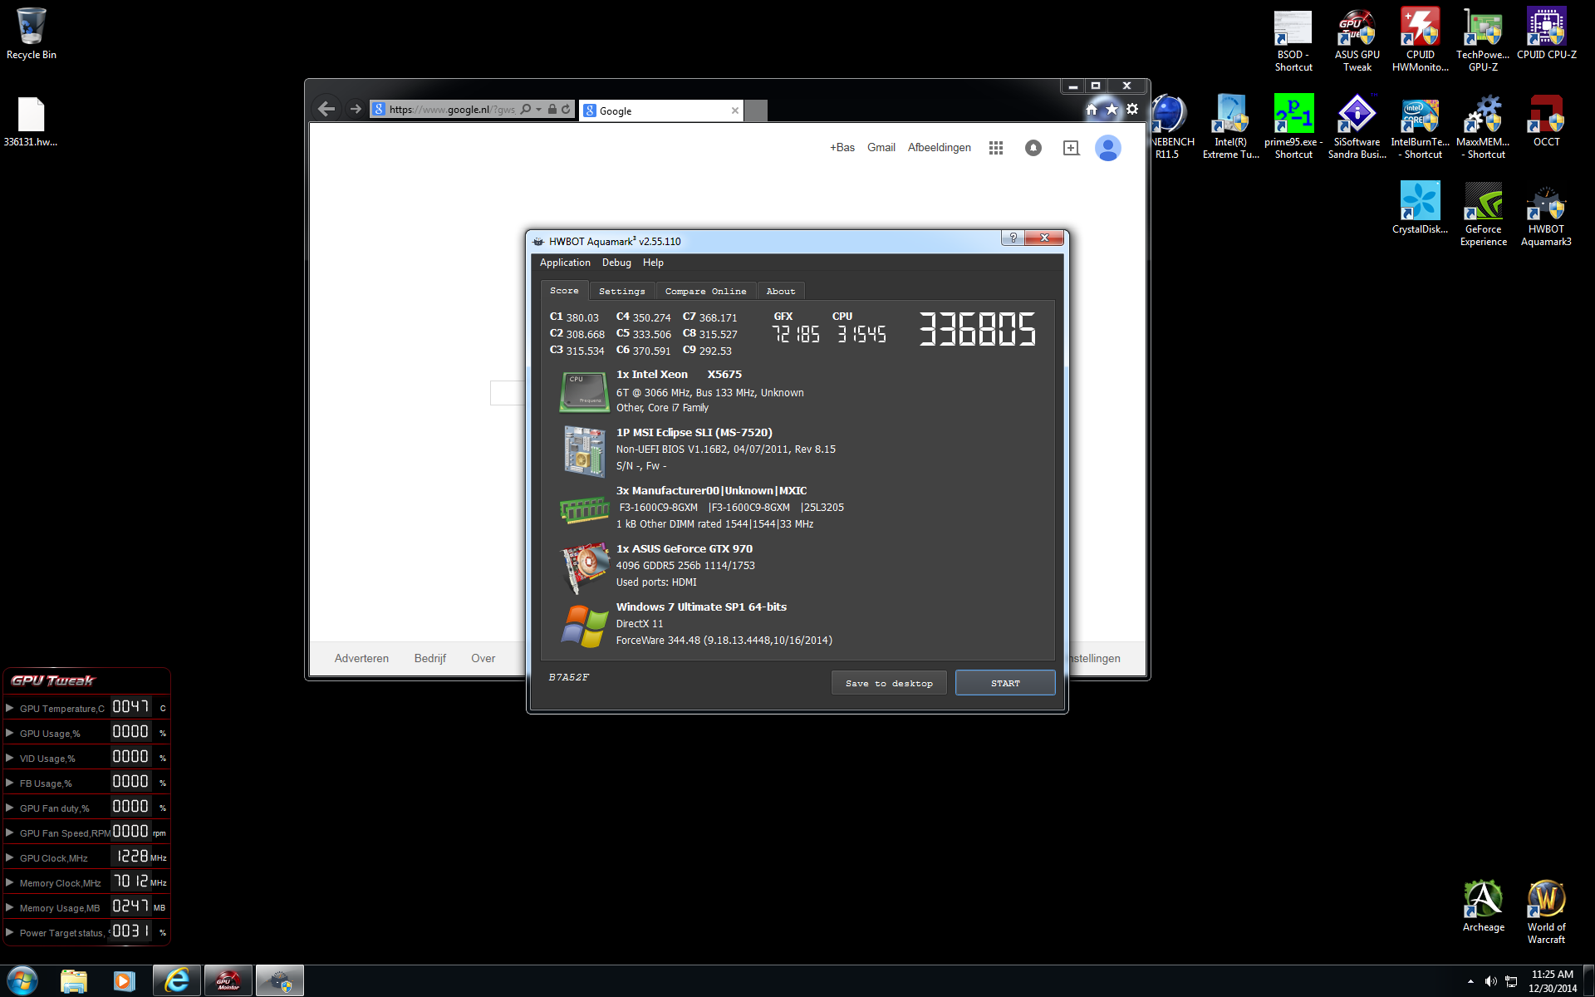Open browser Tools gear icon
1595x997 pixels.
point(1132,109)
